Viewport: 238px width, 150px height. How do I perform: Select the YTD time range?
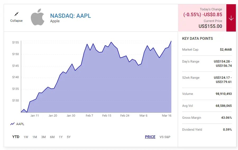click(x=16, y=137)
